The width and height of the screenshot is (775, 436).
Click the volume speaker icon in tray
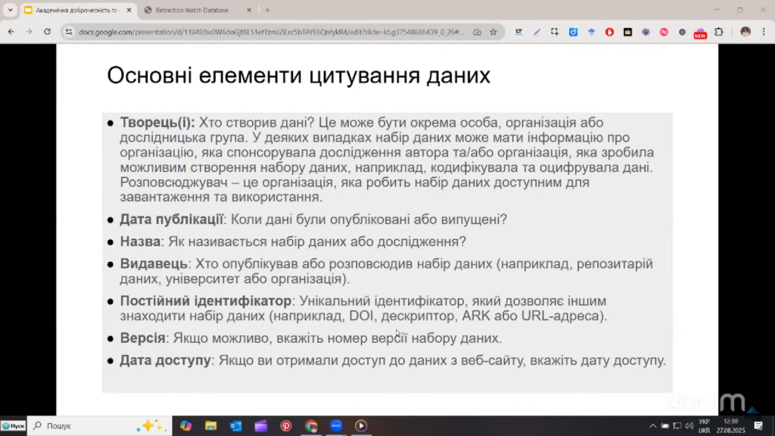coord(689,426)
